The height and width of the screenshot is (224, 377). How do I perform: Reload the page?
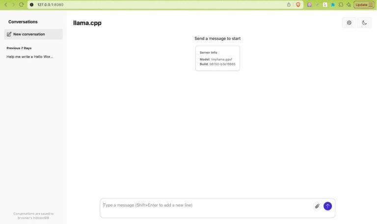[x=21, y=4]
